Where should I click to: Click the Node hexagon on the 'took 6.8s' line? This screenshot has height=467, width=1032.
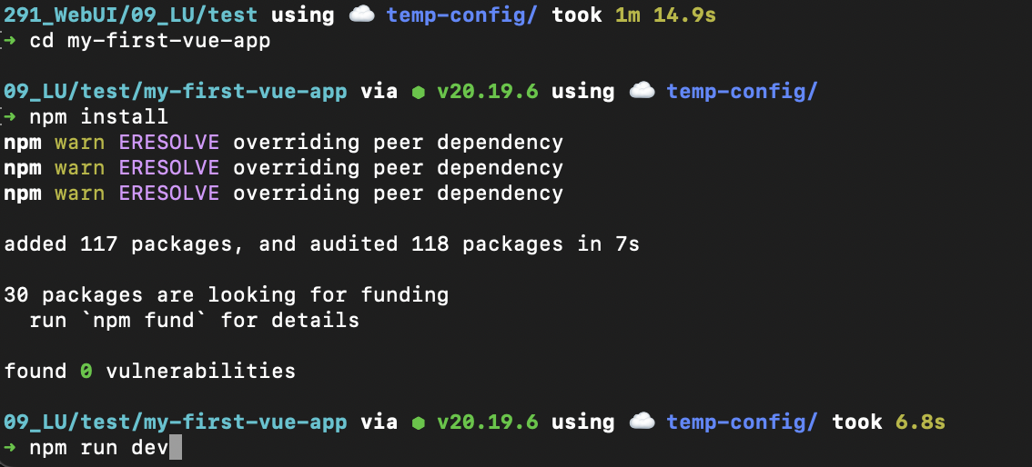point(418,422)
